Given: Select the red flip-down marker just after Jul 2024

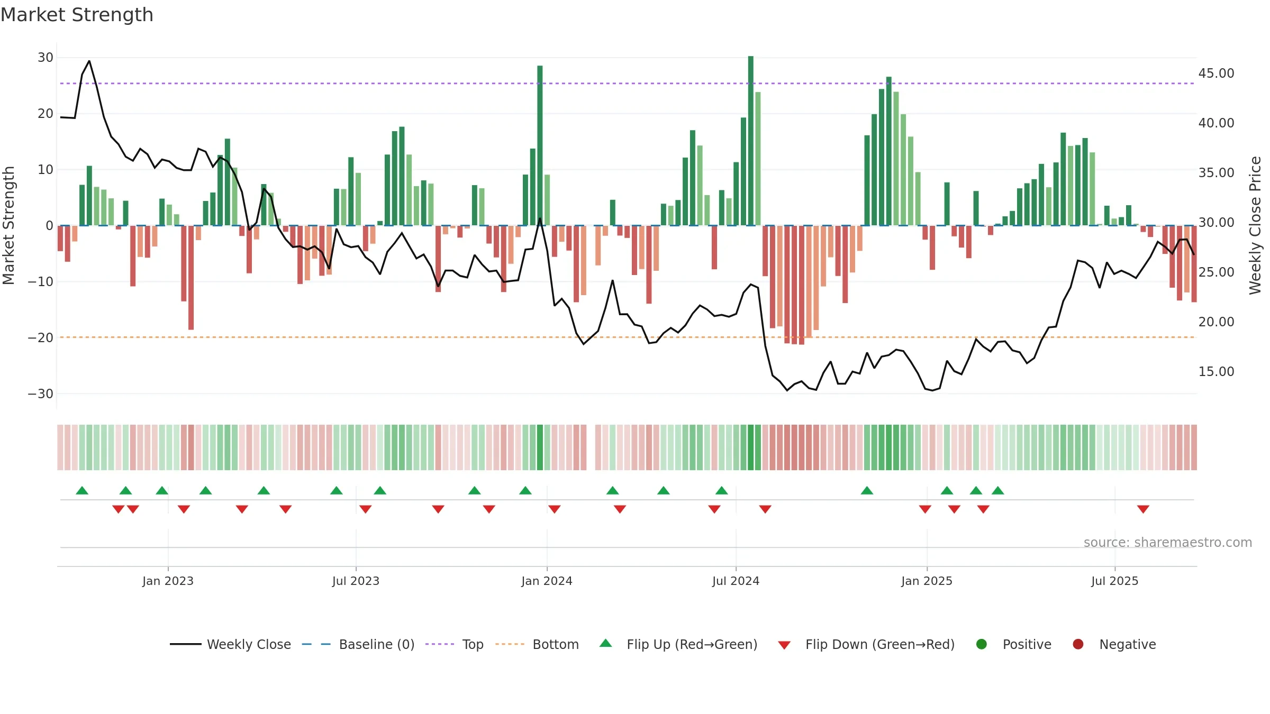Looking at the screenshot, I should pyautogui.click(x=765, y=509).
